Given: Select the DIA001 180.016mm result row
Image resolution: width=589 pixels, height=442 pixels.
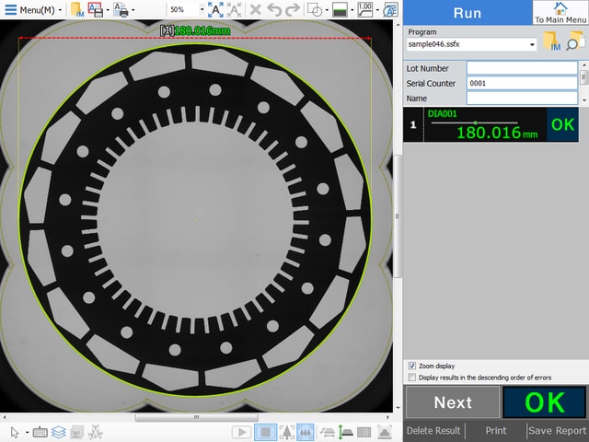Looking at the screenshot, I should 491,125.
